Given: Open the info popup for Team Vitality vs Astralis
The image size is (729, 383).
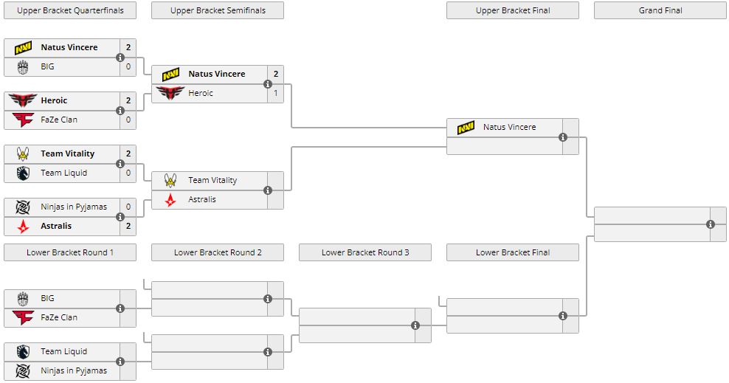Looking at the screenshot, I should point(268,190).
